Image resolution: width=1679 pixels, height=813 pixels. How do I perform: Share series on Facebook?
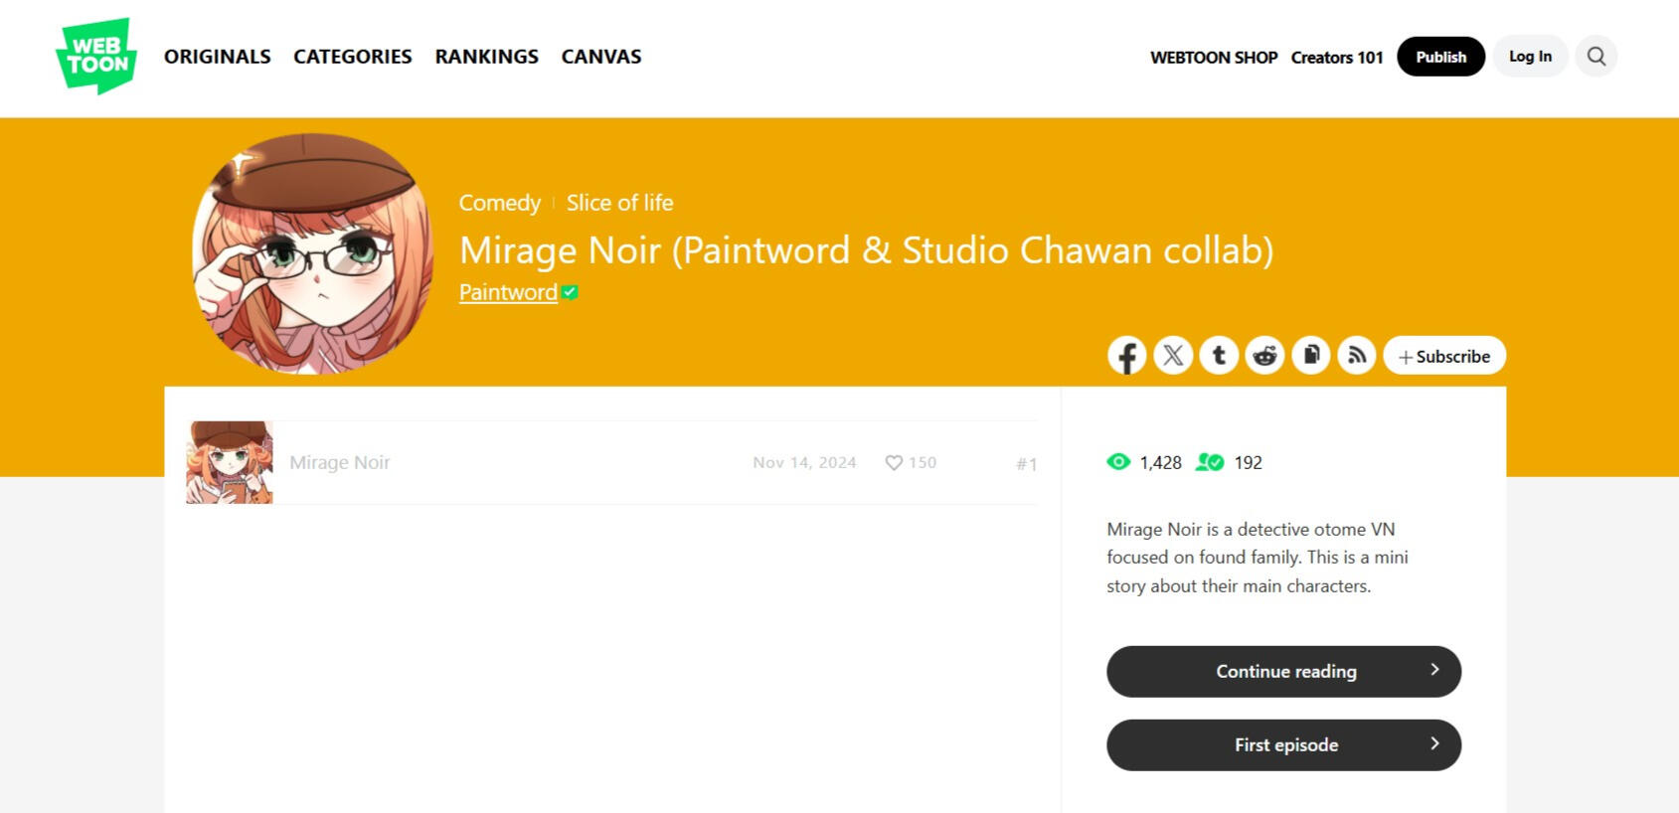click(1126, 356)
